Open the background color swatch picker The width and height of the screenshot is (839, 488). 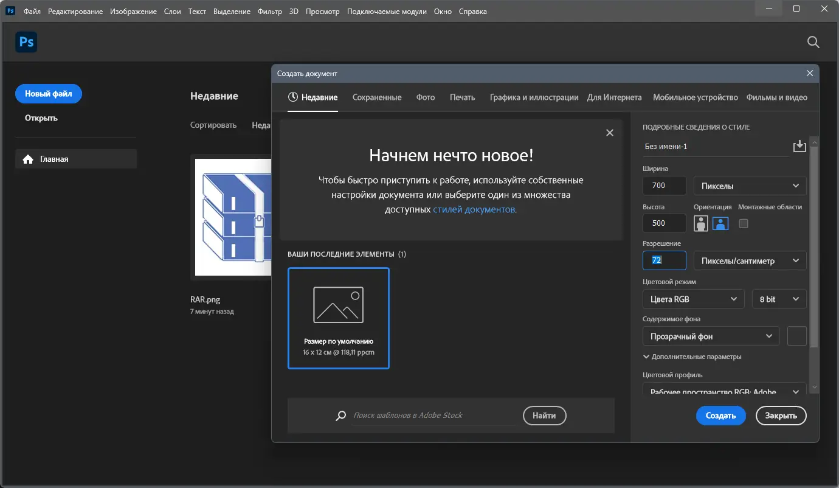pos(796,335)
